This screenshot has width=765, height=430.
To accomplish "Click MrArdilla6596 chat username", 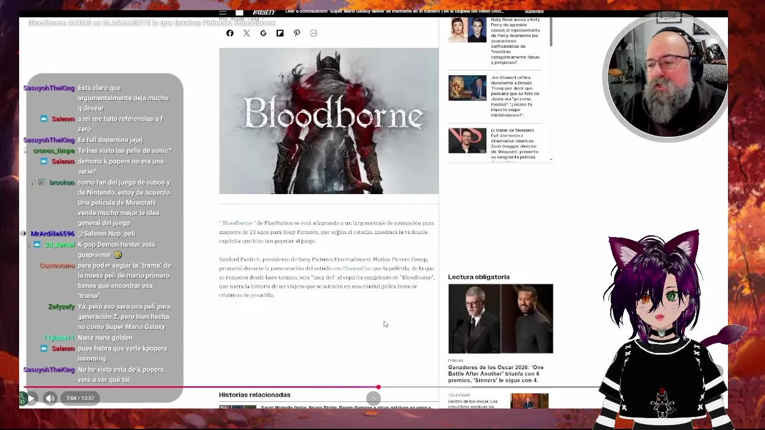I will (x=53, y=234).
